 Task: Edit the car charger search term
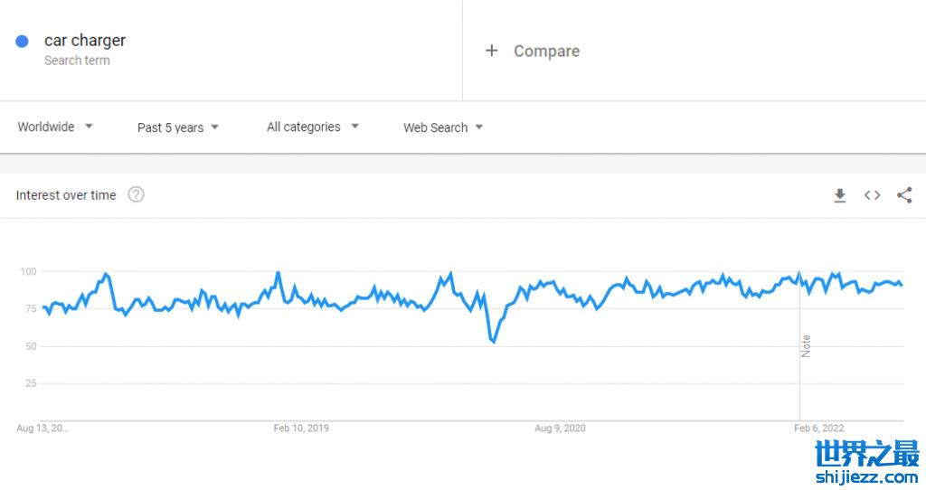(x=85, y=41)
